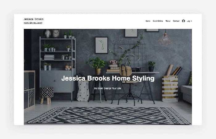
Task: Click the black and white patterned stool
Action: pyautogui.click(x=47, y=95)
